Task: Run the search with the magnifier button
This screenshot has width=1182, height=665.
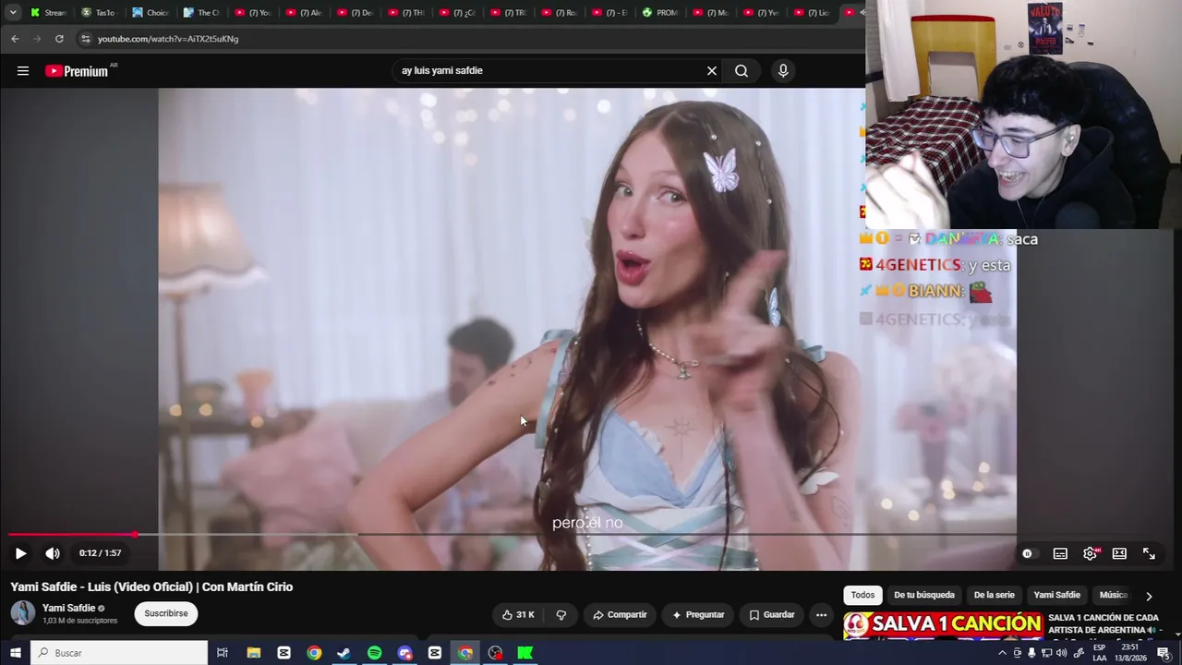Action: point(742,71)
